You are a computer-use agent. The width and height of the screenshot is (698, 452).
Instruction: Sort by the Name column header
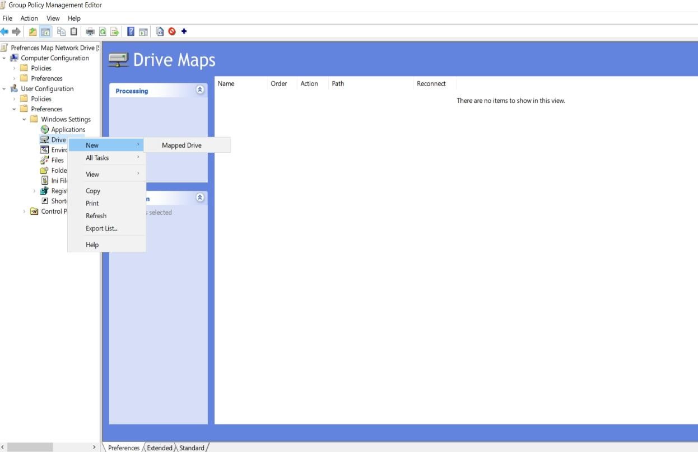241,83
